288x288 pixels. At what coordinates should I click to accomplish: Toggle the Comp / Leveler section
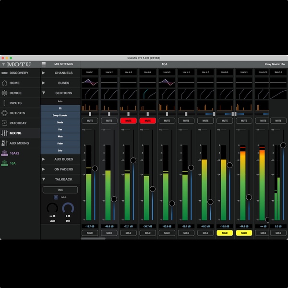click(60, 115)
